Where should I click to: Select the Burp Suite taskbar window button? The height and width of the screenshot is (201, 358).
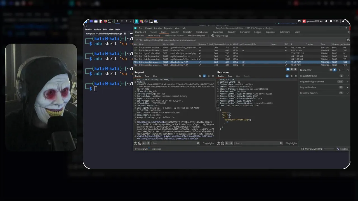tap(136, 21)
